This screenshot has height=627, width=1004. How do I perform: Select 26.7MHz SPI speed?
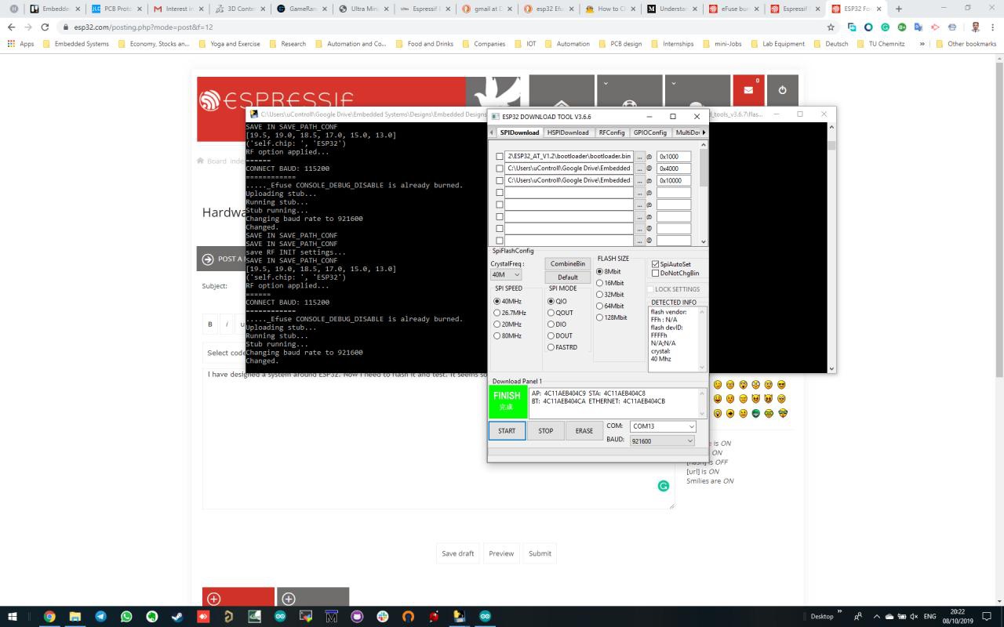tap(497, 313)
